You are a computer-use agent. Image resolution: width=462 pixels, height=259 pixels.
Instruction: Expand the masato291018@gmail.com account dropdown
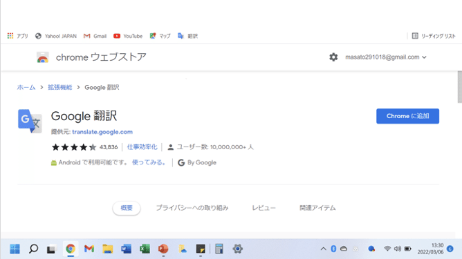(x=386, y=57)
